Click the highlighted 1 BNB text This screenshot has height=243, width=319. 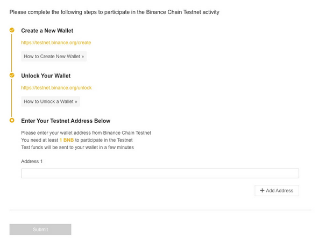(67, 140)
